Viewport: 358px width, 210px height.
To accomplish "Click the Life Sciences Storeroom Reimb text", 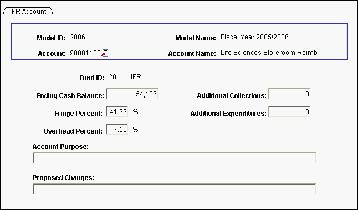I will [269, 53].
